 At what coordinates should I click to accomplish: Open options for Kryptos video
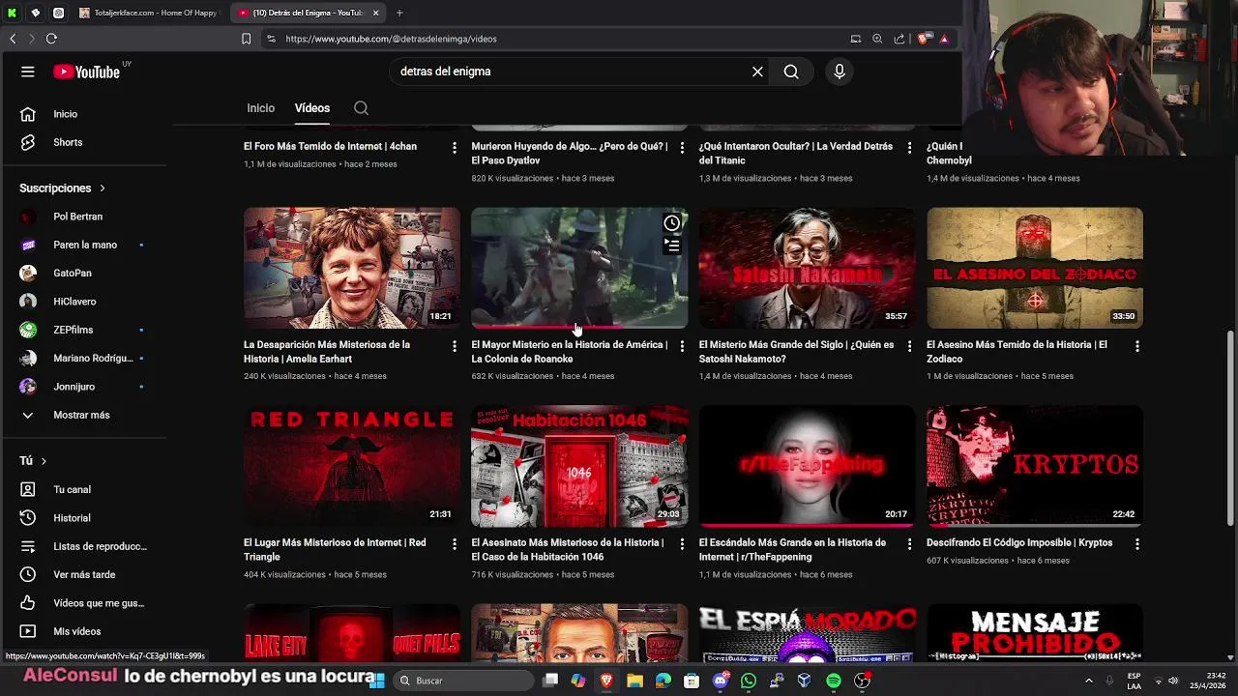1136,543
